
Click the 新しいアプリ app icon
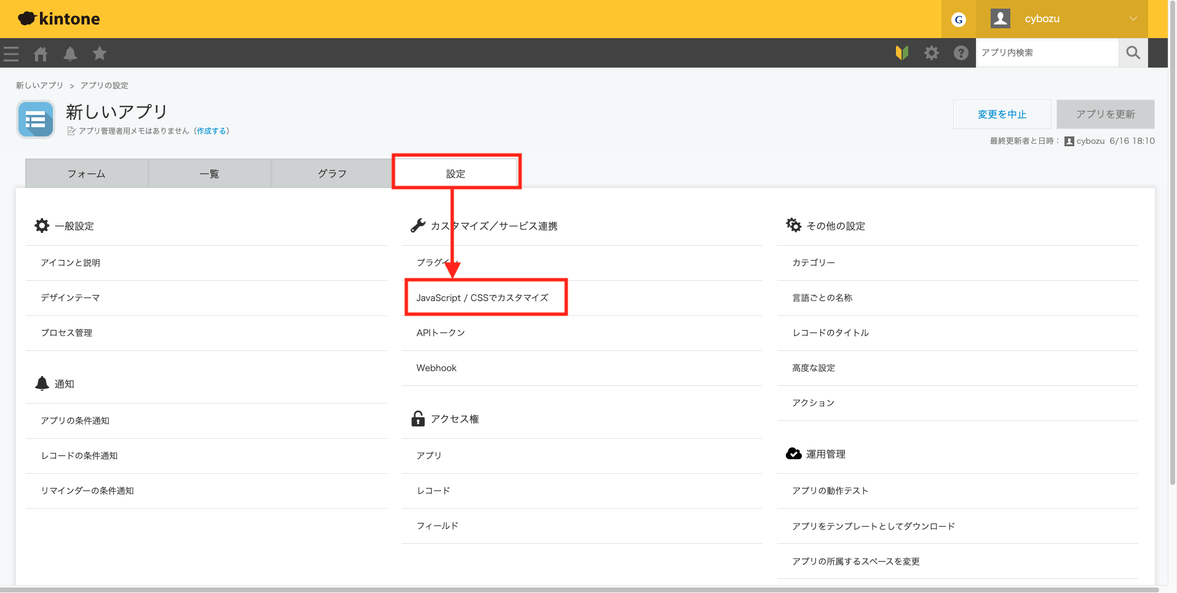36,119
